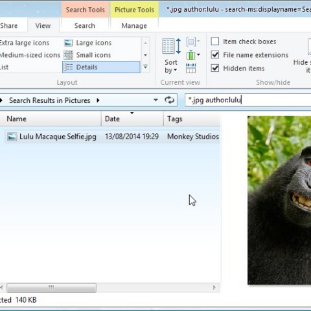Toggle the Hidden items checkbox
Screen dimensions: 311x311
click(x=215, y=68)
